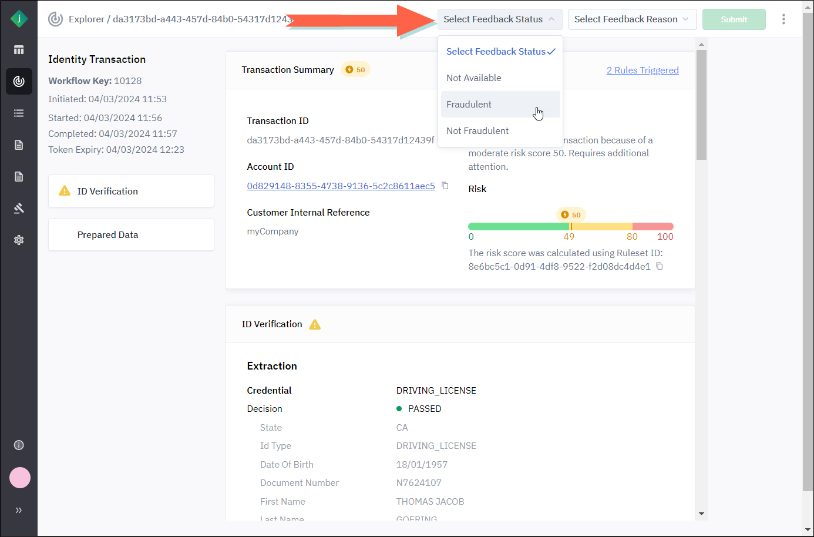Click the gavel rules icon in sidebar
The width and height of the screenshot is (814, 537).
pyautogui.click(x=19, y=208)
